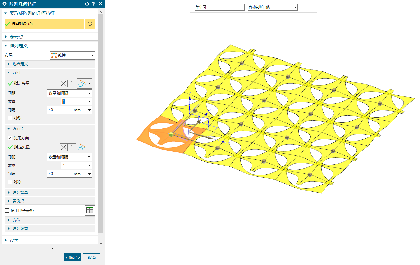Expand the 方位 group
420x265 pixels.
point(9,220)
